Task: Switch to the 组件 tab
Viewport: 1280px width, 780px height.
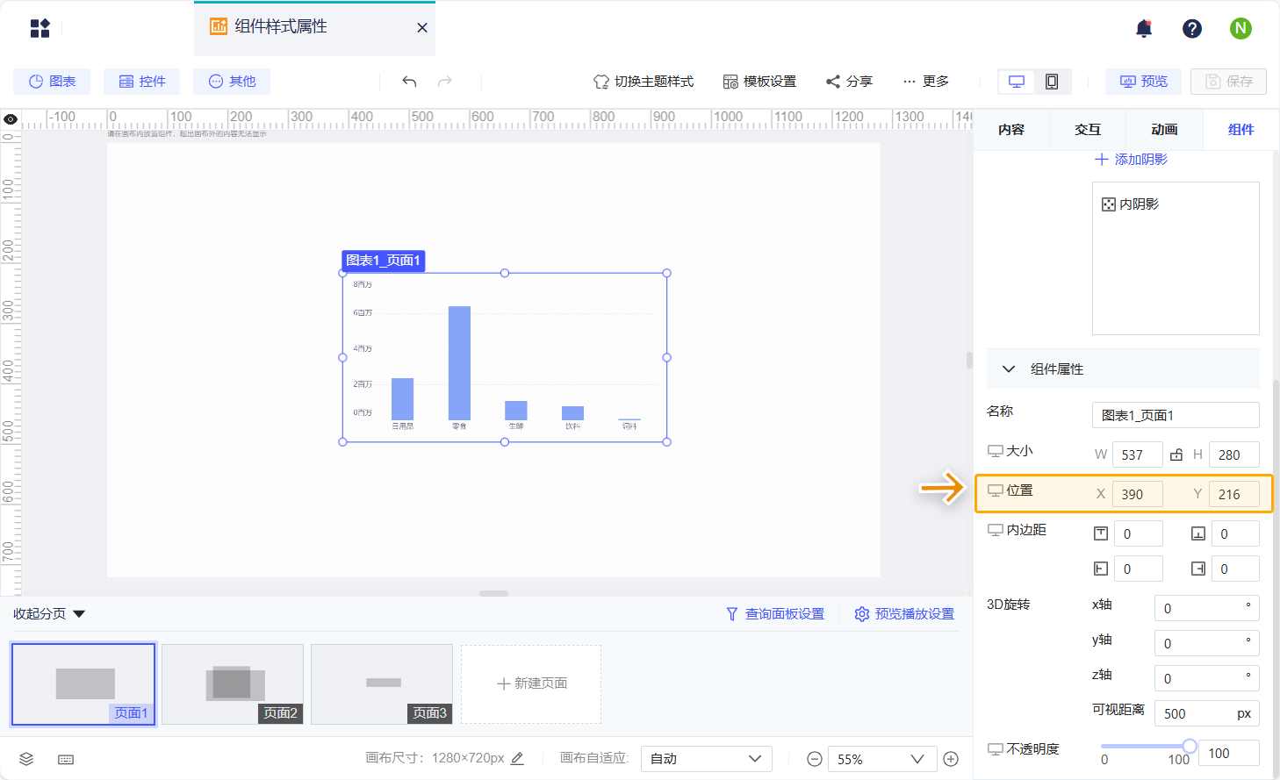Action: point(1240,130)
